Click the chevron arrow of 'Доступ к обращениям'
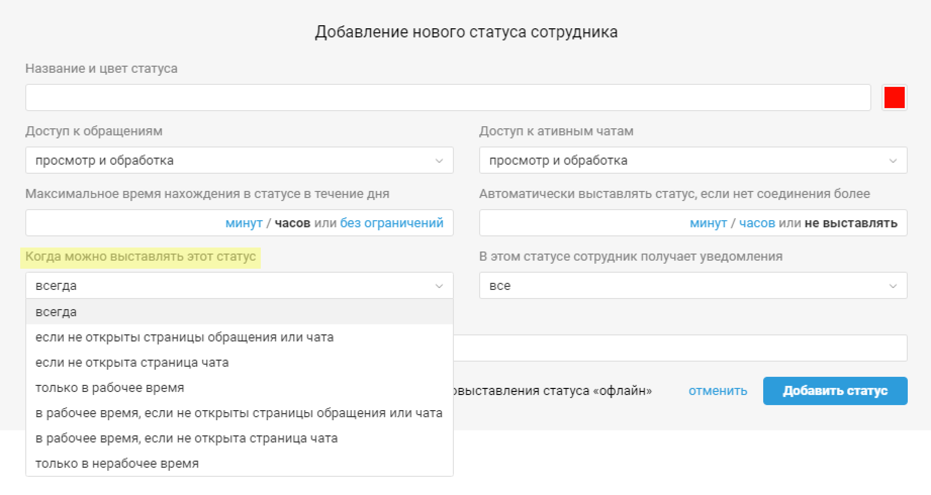The height and width of the screenshot is (495, 931). pos(439,161)
